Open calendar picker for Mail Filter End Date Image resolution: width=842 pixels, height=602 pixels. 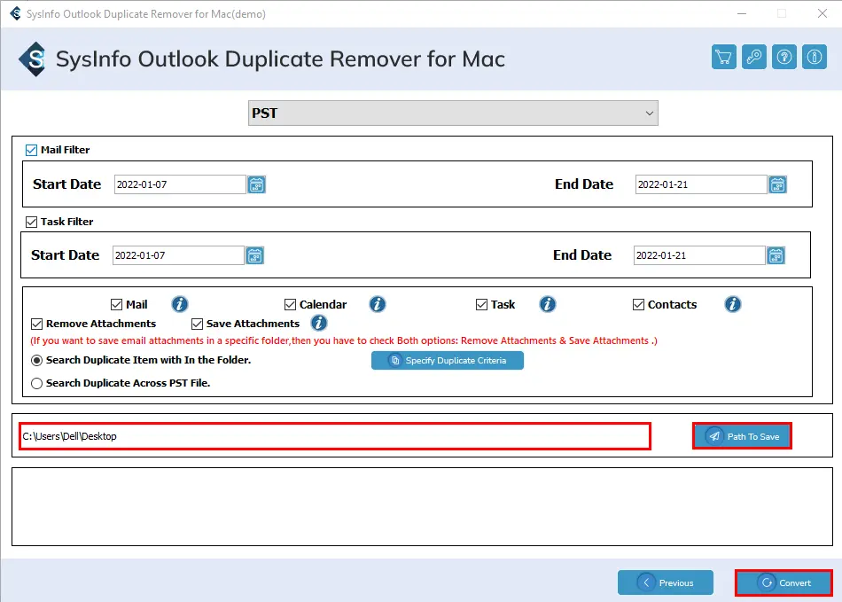[777, 184]
